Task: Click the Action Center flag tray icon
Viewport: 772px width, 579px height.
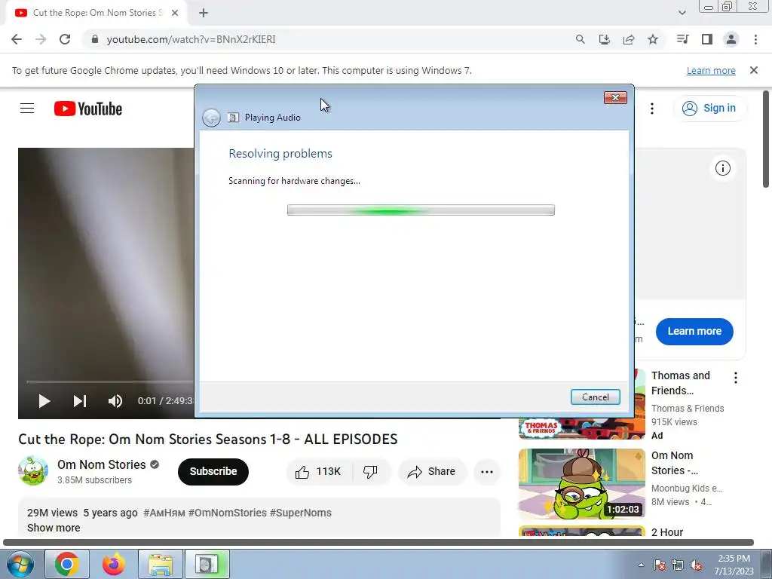Action: (x=659, y=565)
